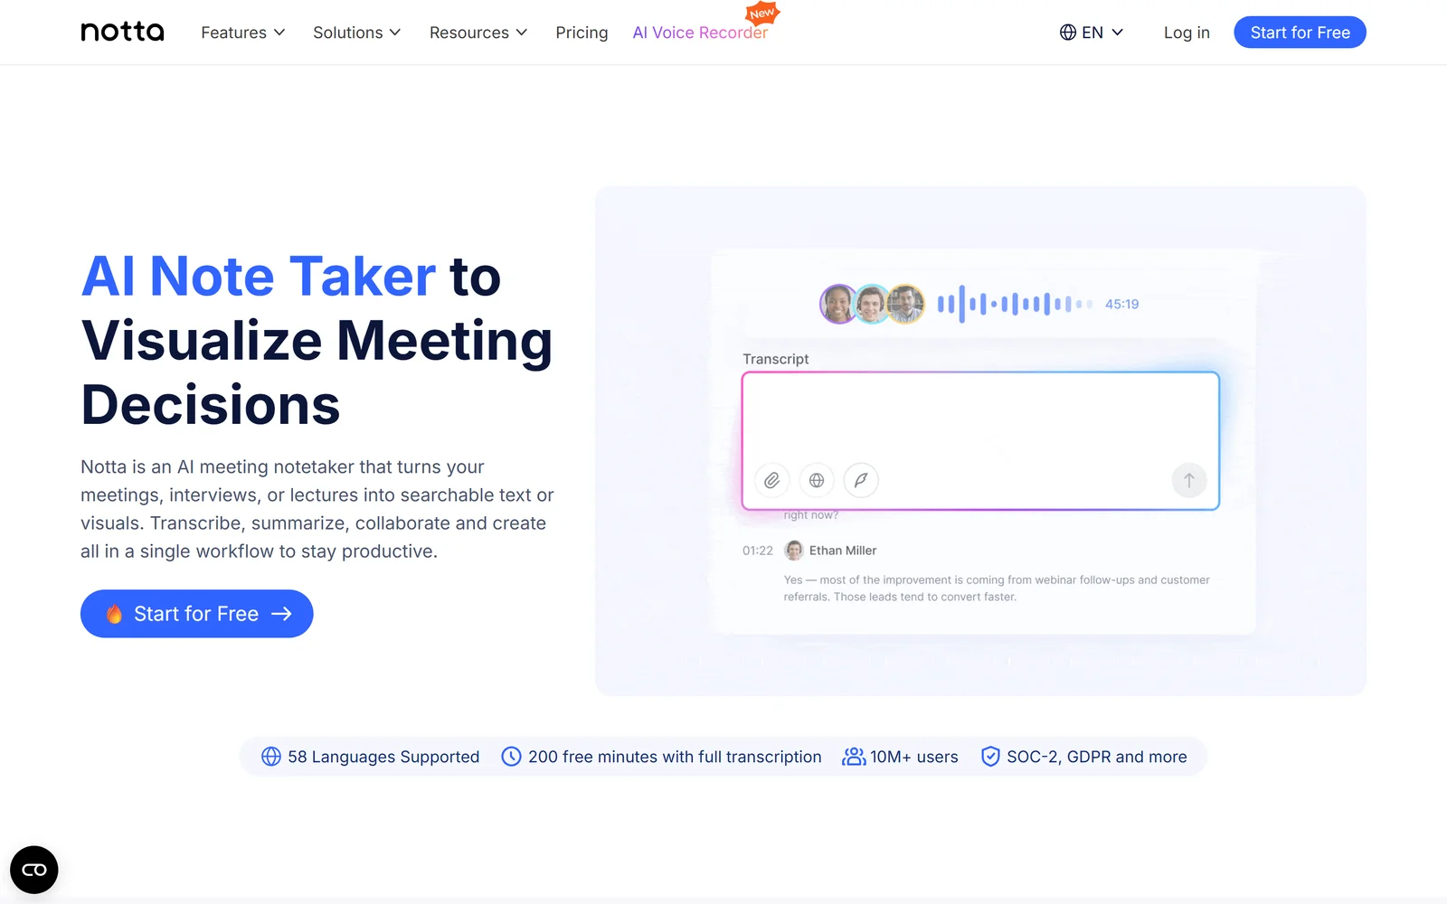This screenshot has width=1447, height=904.
Task: Open the black chat widget button
Action: 34,870
